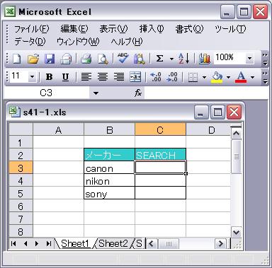Select the メーカー header cell
The width and height of the screenshot is (272, 268).
(109, 155)
